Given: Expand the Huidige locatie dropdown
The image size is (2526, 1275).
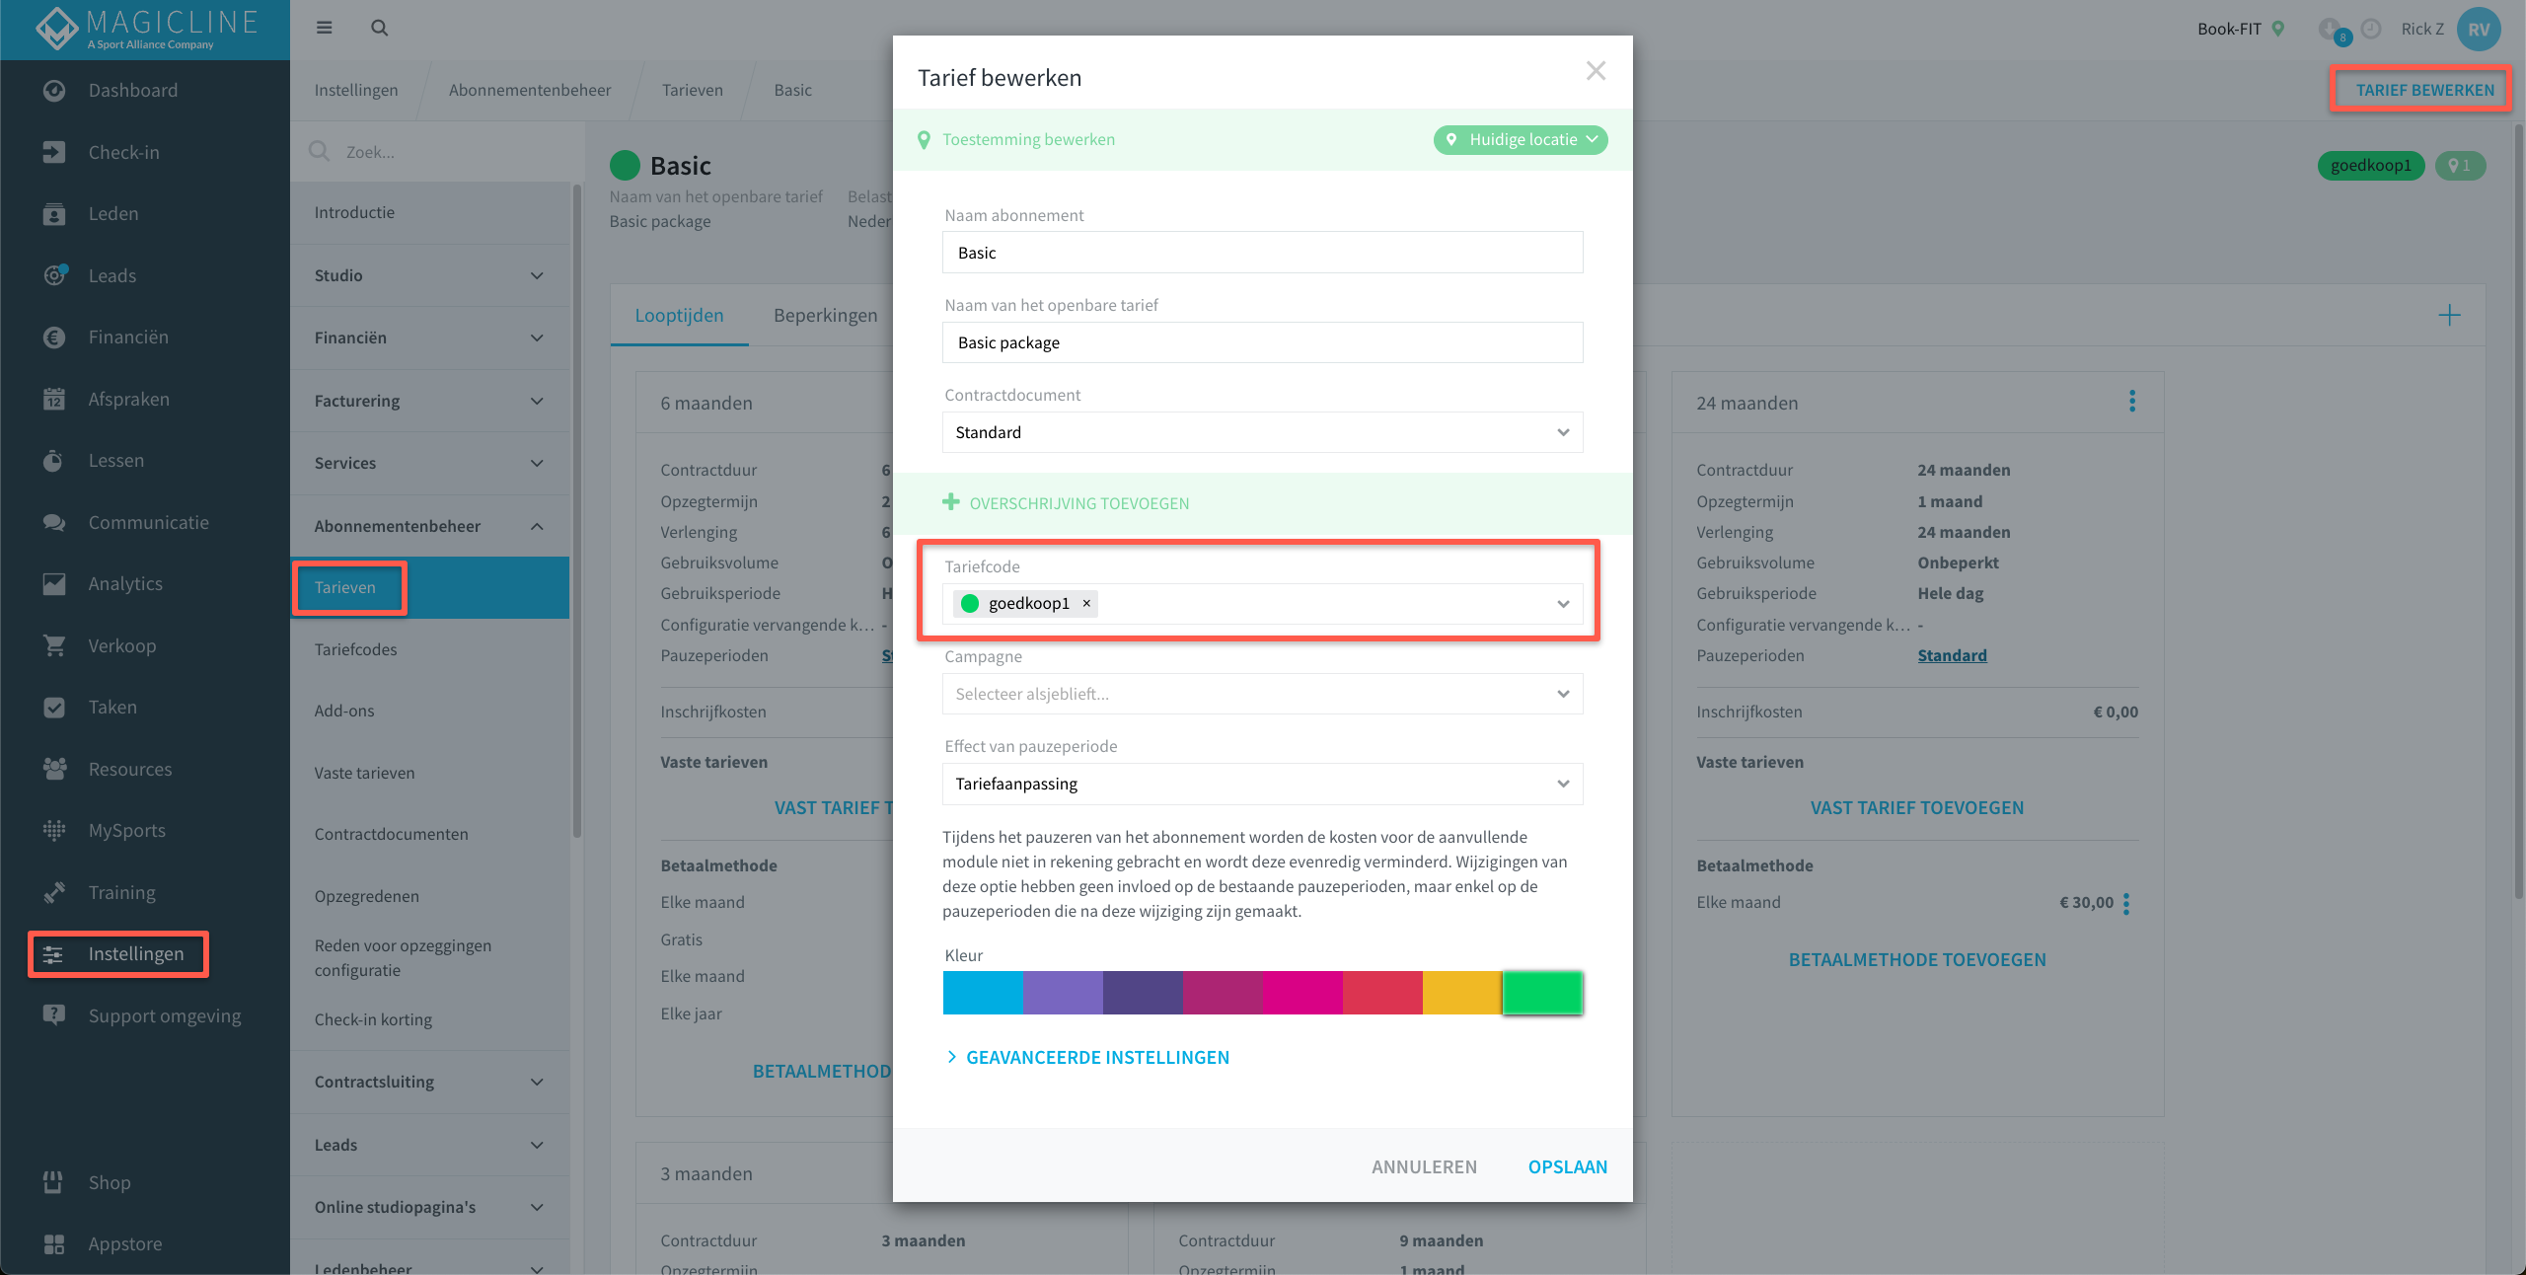Looking at the screenshot, I should tap(1520, 140).
